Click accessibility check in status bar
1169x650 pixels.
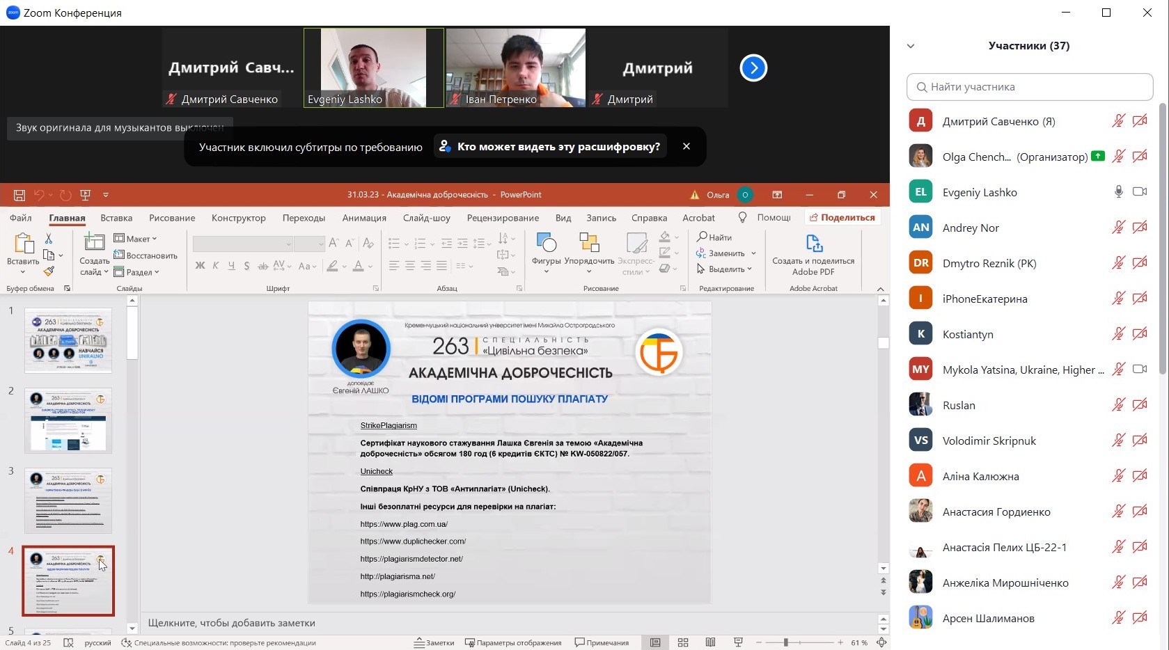click(219, 643)
